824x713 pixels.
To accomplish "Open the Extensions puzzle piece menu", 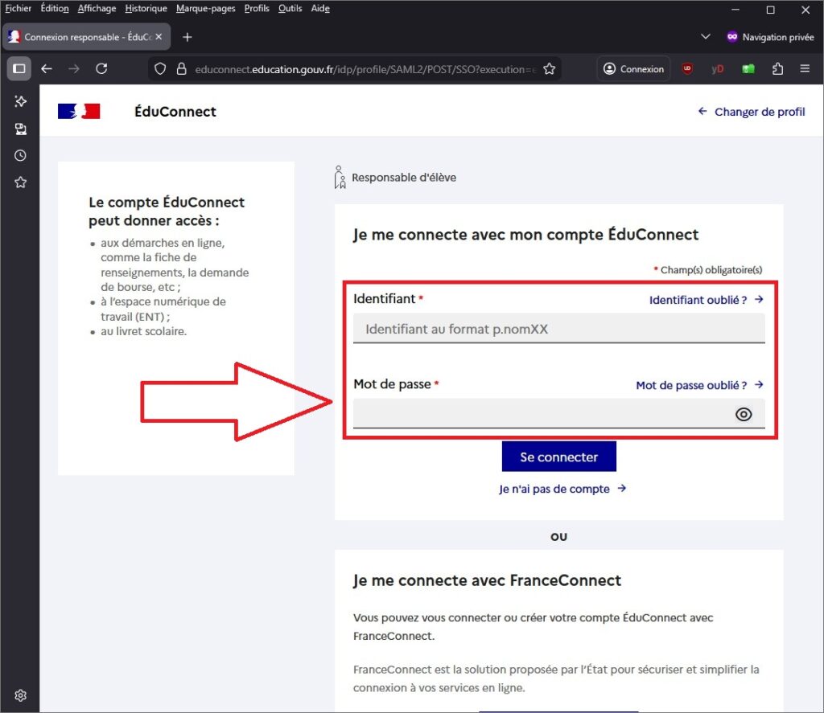I will tap(777, 69).
